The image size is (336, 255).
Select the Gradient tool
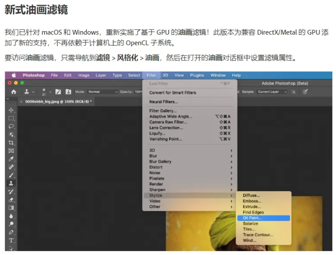point(11,208)
